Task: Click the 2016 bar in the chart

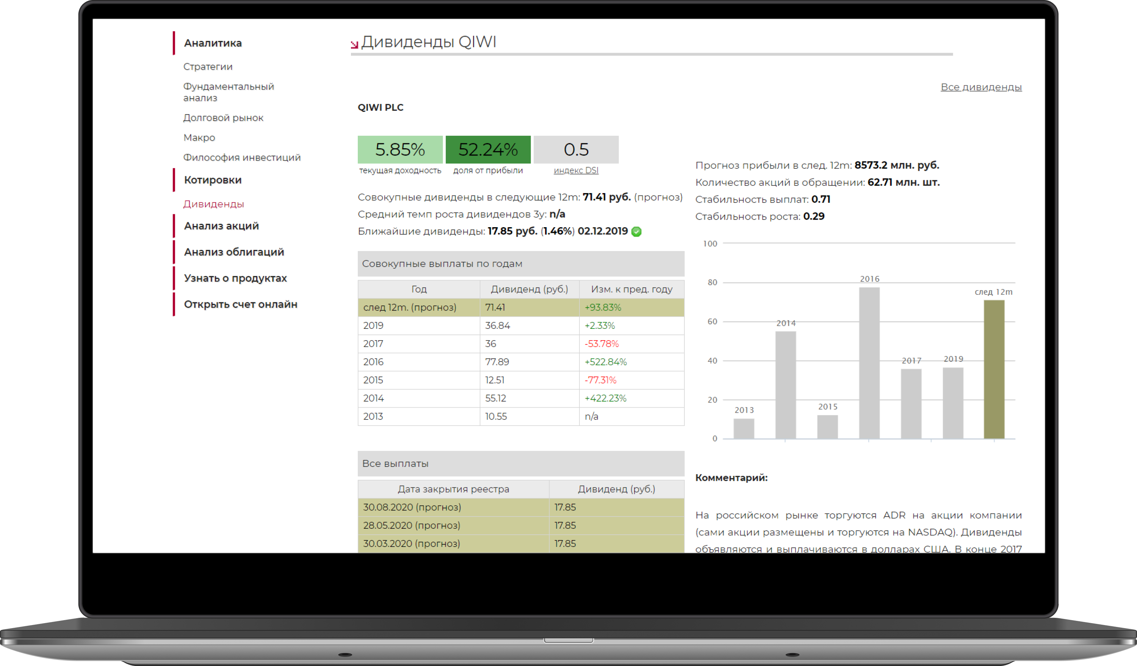Action: pyautogui.click(x=869, y=363)
